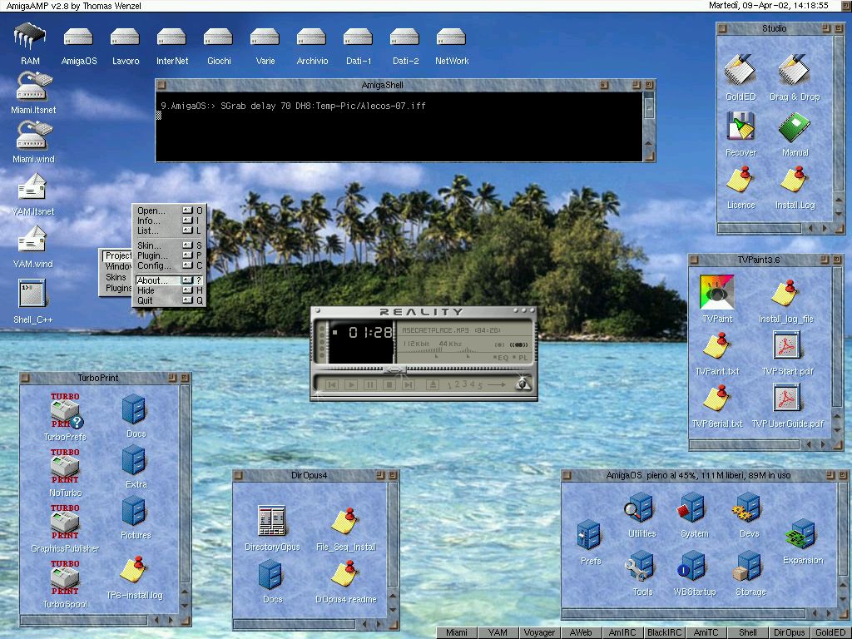Open the GraphicsPublisher icon in TurboPrint

[x=65, y=525]
